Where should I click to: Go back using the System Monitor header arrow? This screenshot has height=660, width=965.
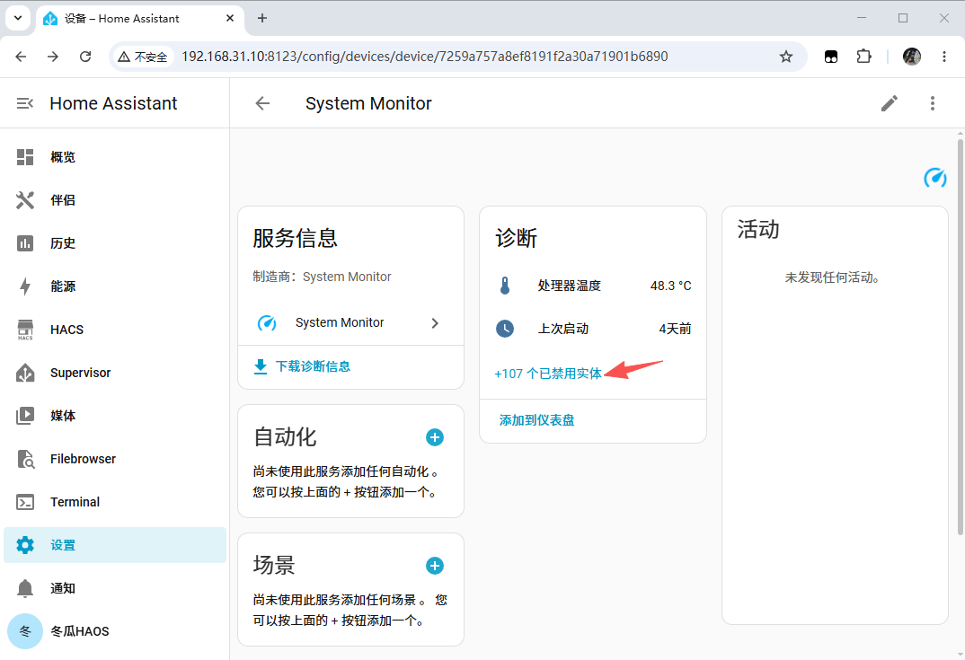pyautogui.click(x=262, y=103)
